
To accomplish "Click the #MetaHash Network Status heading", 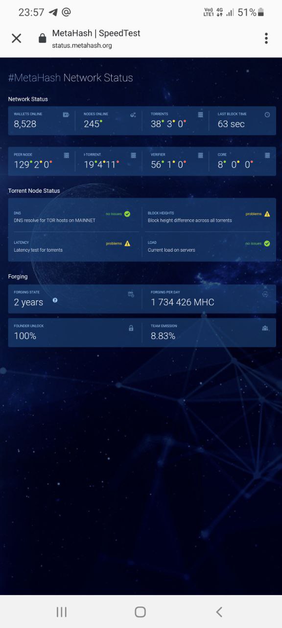I will coord(70,78).
